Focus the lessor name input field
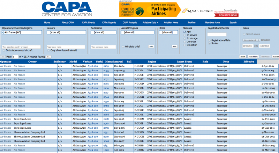Screen dimensions: 279x153 pyautogui.click(x=66, y=47)
